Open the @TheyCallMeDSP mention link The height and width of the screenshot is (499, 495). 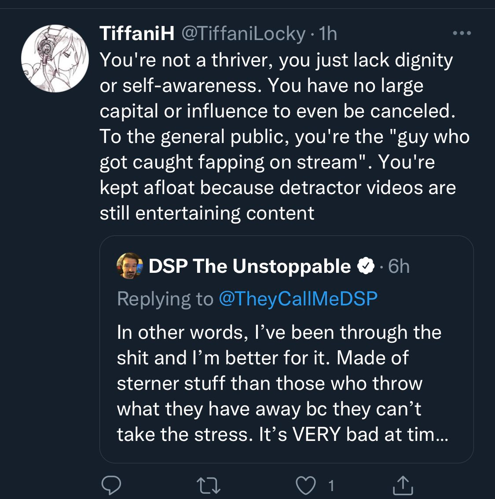299,298
